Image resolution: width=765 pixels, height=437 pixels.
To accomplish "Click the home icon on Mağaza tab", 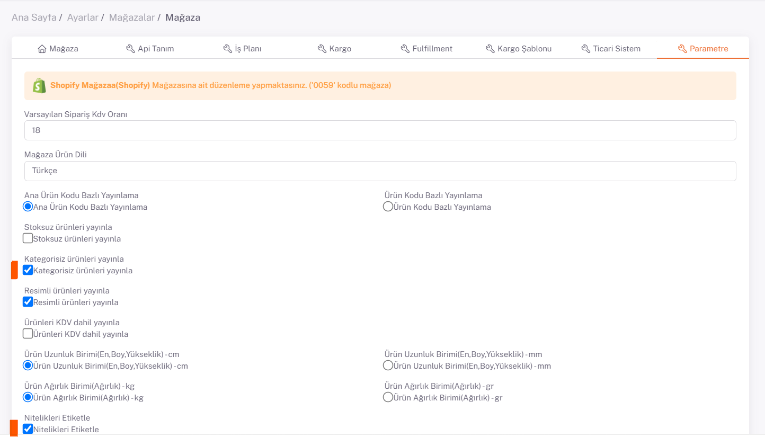I will point(42,49).
